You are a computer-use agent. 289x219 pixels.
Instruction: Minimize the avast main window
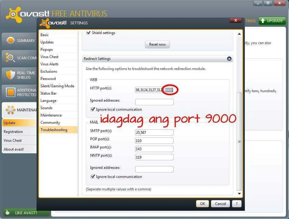point(258,3)
